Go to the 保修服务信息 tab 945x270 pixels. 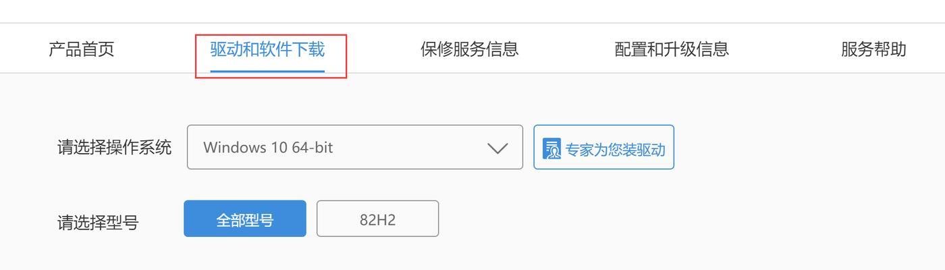[x=469, y=49]
